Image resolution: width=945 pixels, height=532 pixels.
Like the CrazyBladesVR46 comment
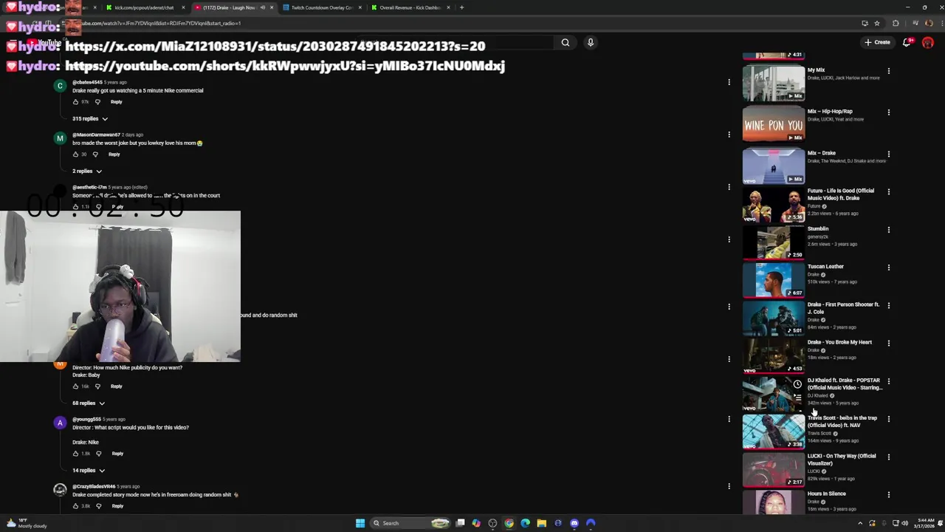point(75,506)
